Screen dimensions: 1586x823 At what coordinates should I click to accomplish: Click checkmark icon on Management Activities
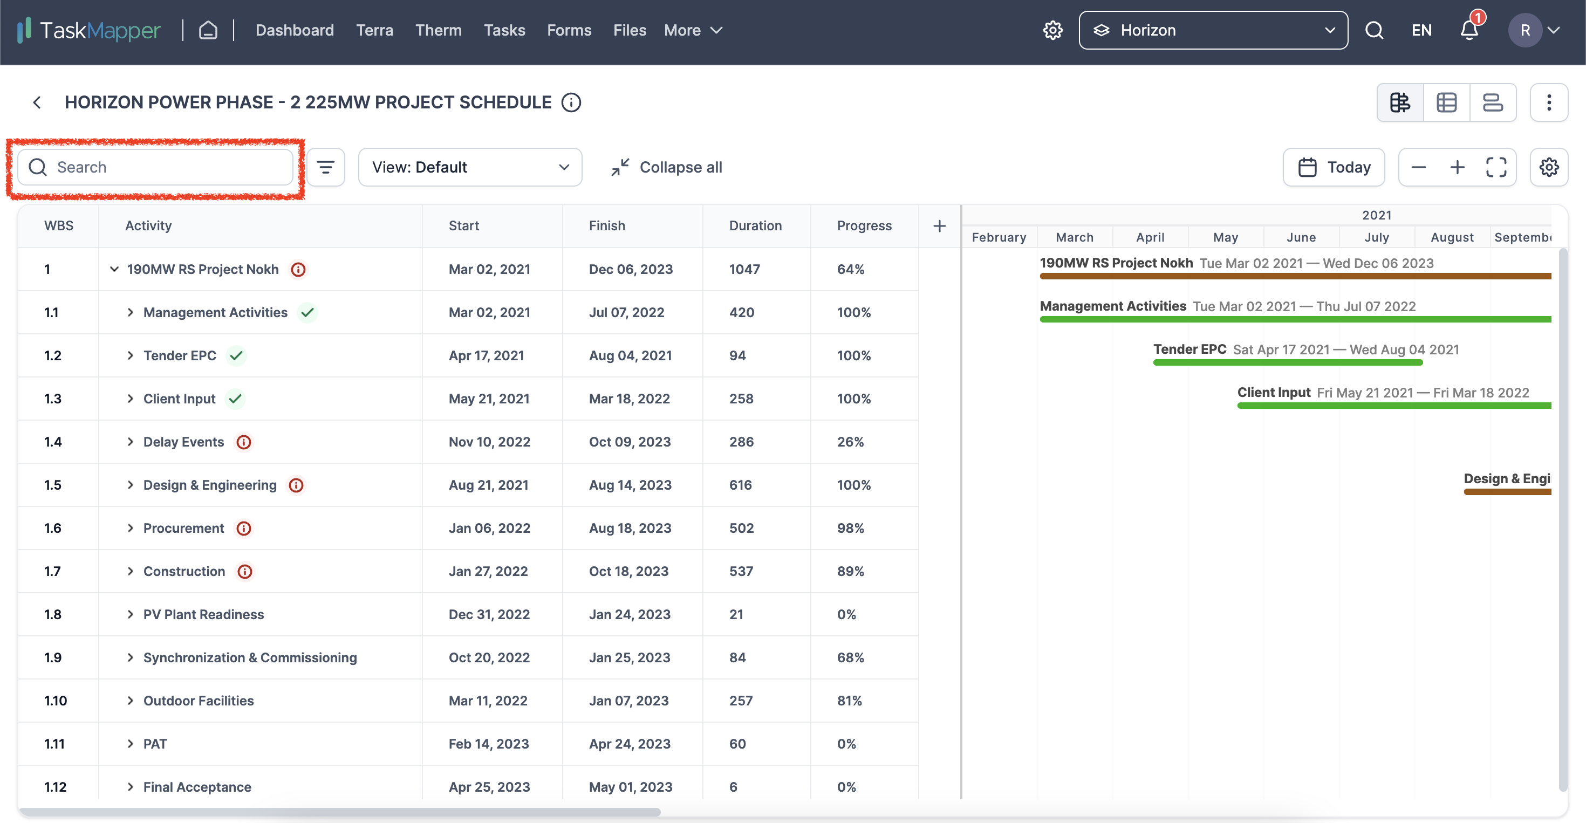(307, 312)
